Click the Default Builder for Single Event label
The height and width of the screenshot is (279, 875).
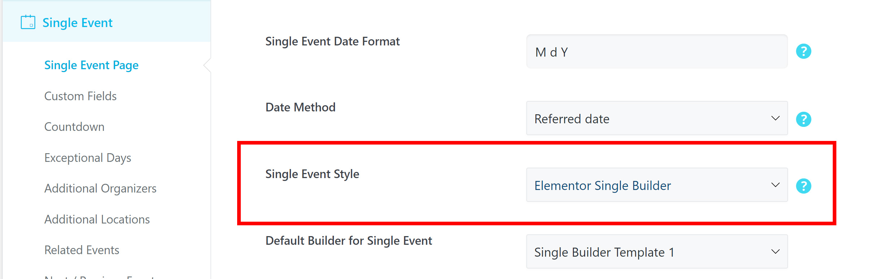point(349,241)
